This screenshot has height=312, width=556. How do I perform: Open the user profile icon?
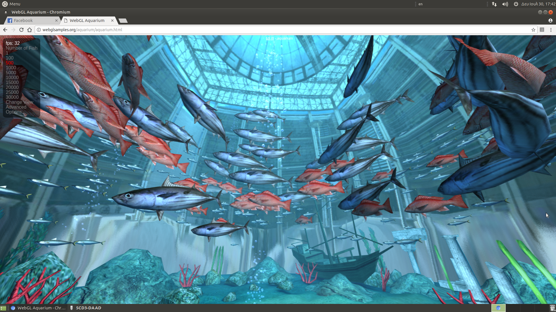550,21
